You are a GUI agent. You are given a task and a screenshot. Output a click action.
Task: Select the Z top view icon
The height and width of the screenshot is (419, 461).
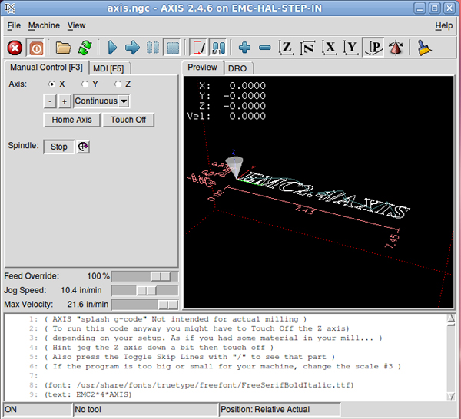click(x=287, y=48)
